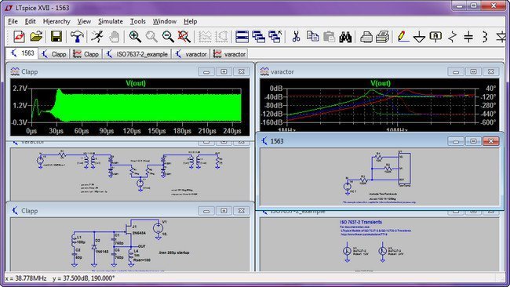Image resolution: width=510 pixels, height=287 pixels.
Task: Select the Cut scissors tool
Action: 296,36
